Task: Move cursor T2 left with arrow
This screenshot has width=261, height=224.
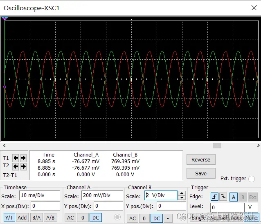Action: (16, 166)
